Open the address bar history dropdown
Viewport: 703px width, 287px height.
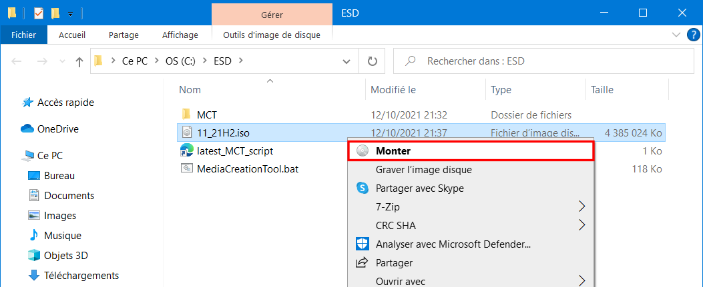point(346,61)
